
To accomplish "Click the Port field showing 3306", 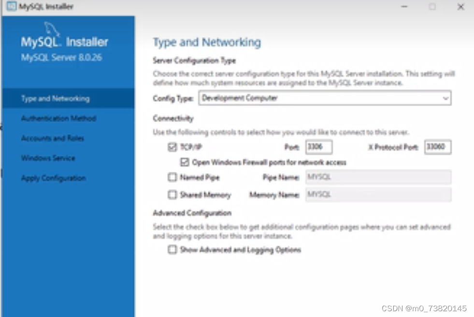I will point(319,147).
